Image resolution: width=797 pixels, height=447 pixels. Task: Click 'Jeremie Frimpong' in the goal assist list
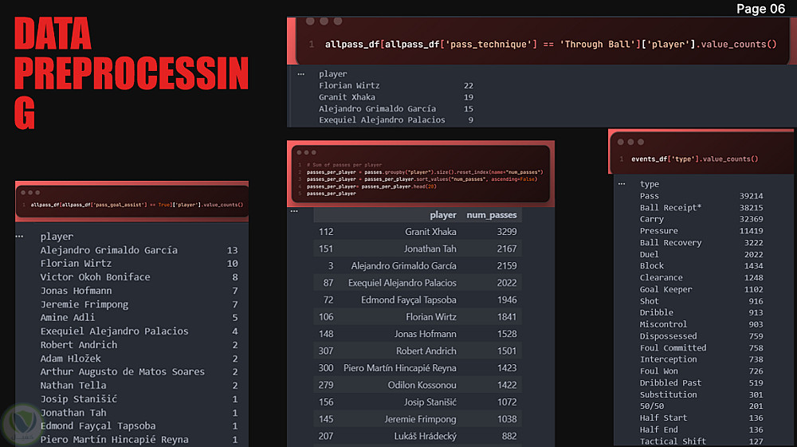click(84, 304)
